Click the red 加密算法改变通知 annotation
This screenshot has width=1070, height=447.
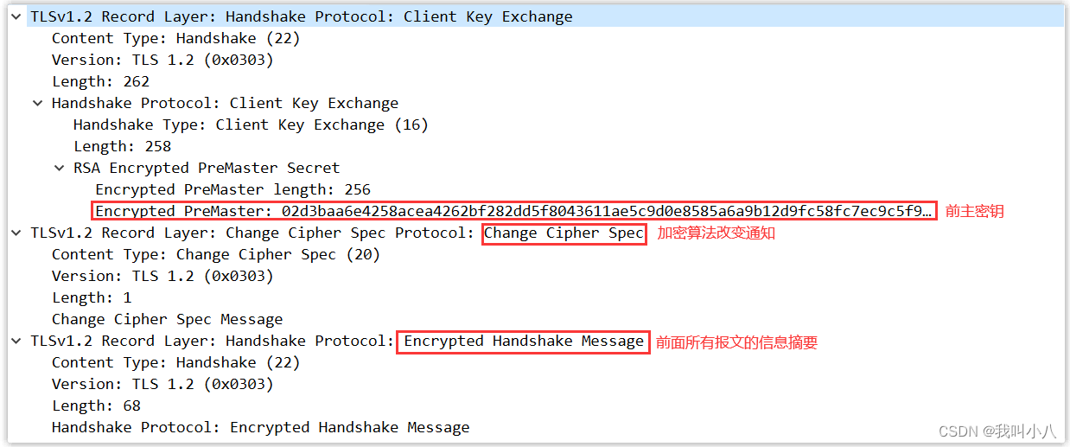716,233
